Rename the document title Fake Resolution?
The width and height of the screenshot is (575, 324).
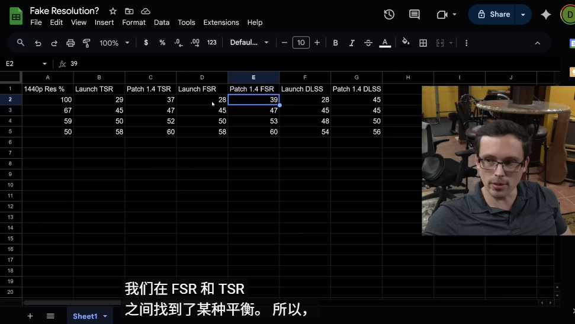click(64, 11)
